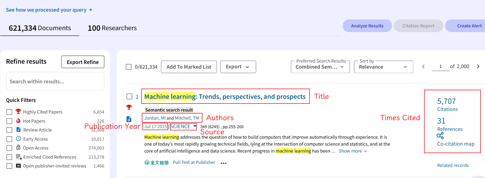The width and height of the screenshot is (485, 178).
Task: Expand the Sort by Relevance dropdown
Action: [383, 67]
